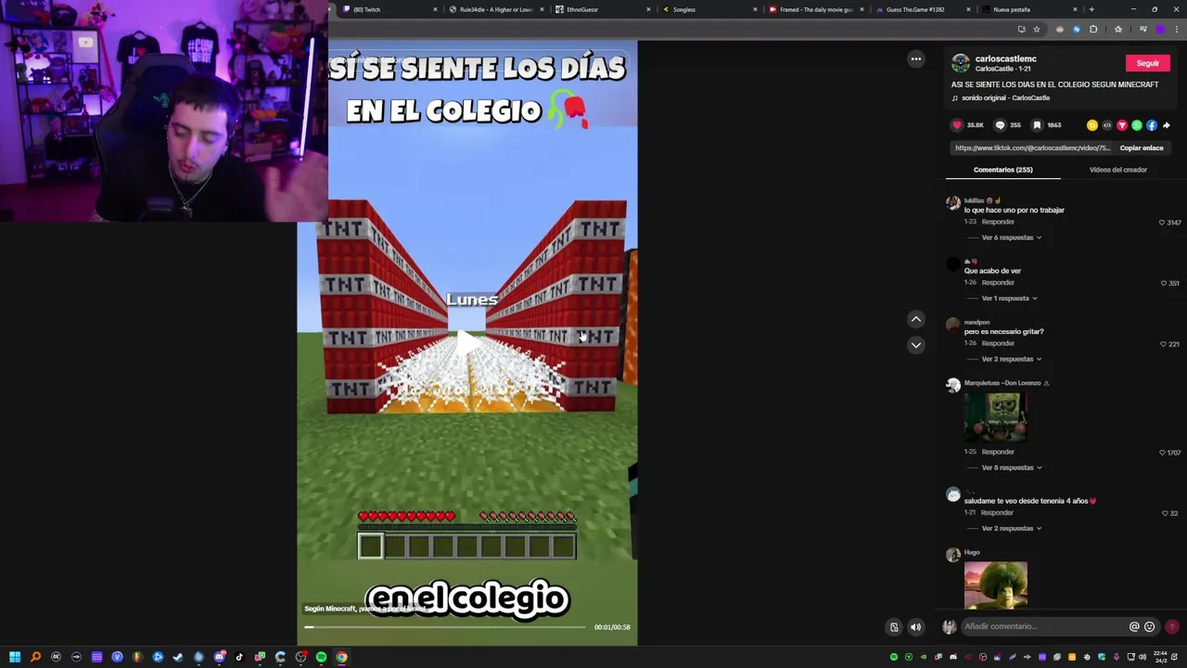Viewport: 1187px width, 668px height.
Task: Open the Framed daily movie browser tab
Action: point(815,9)
